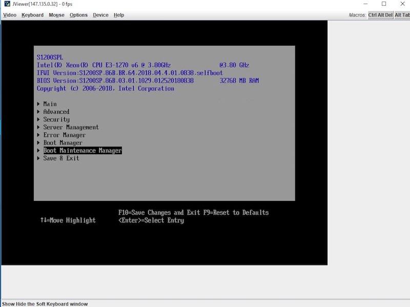This screenshot has width=410, height=307.
Task: Select the Server Management entry
Action: point(71,127)
